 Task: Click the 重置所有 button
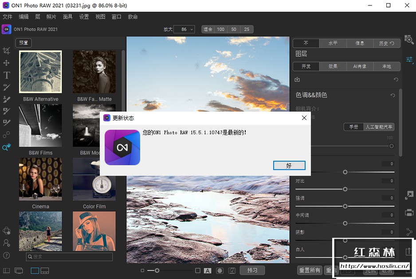[310, 270]
